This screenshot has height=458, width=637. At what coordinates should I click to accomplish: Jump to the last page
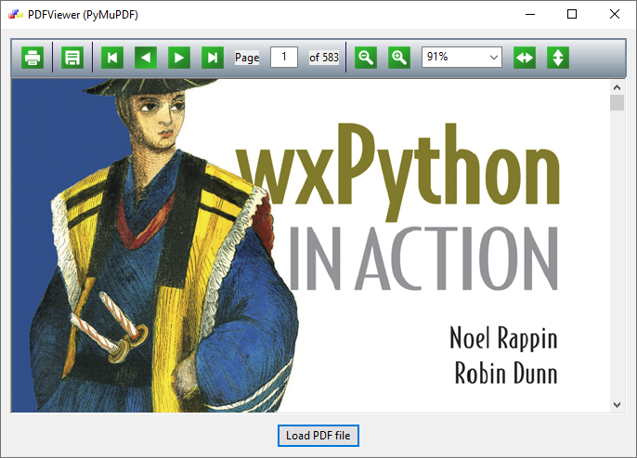[213, 58]
